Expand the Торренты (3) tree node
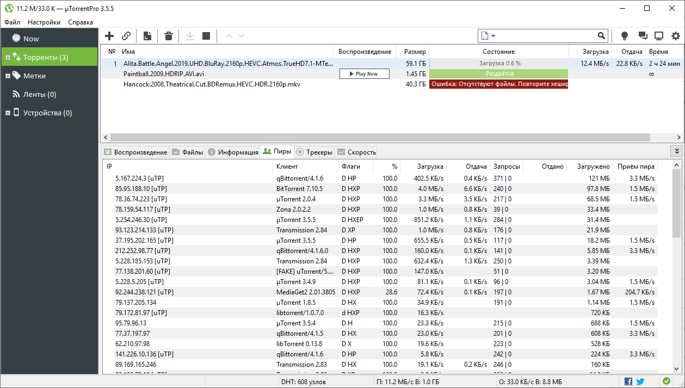Viewport: 685px width, 388px height. (x=8, y=57)
